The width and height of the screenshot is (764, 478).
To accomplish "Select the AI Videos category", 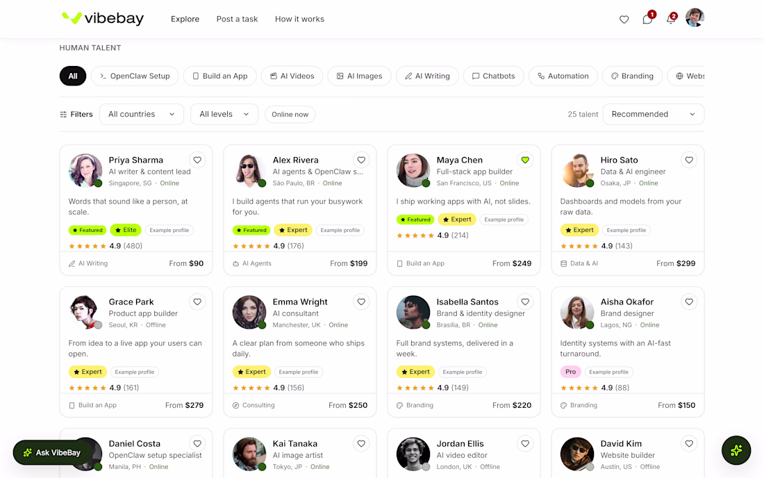I will (292, 76).
